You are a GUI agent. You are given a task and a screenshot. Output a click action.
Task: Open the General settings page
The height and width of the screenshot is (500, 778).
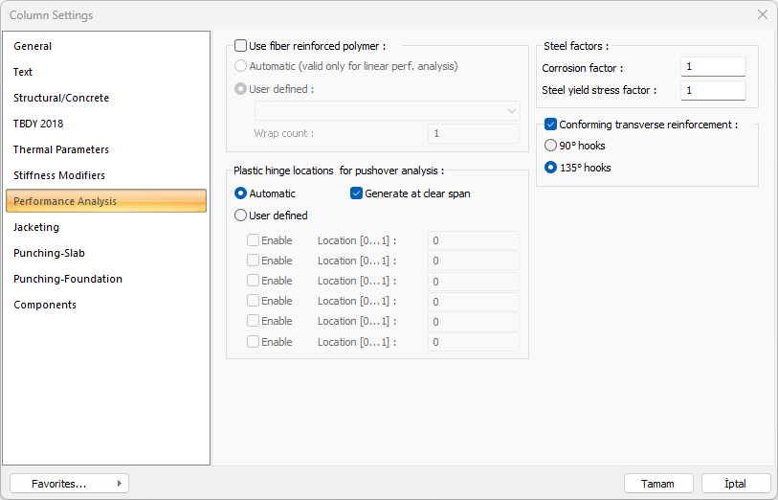pyautogui.click(x=33, y=46)
